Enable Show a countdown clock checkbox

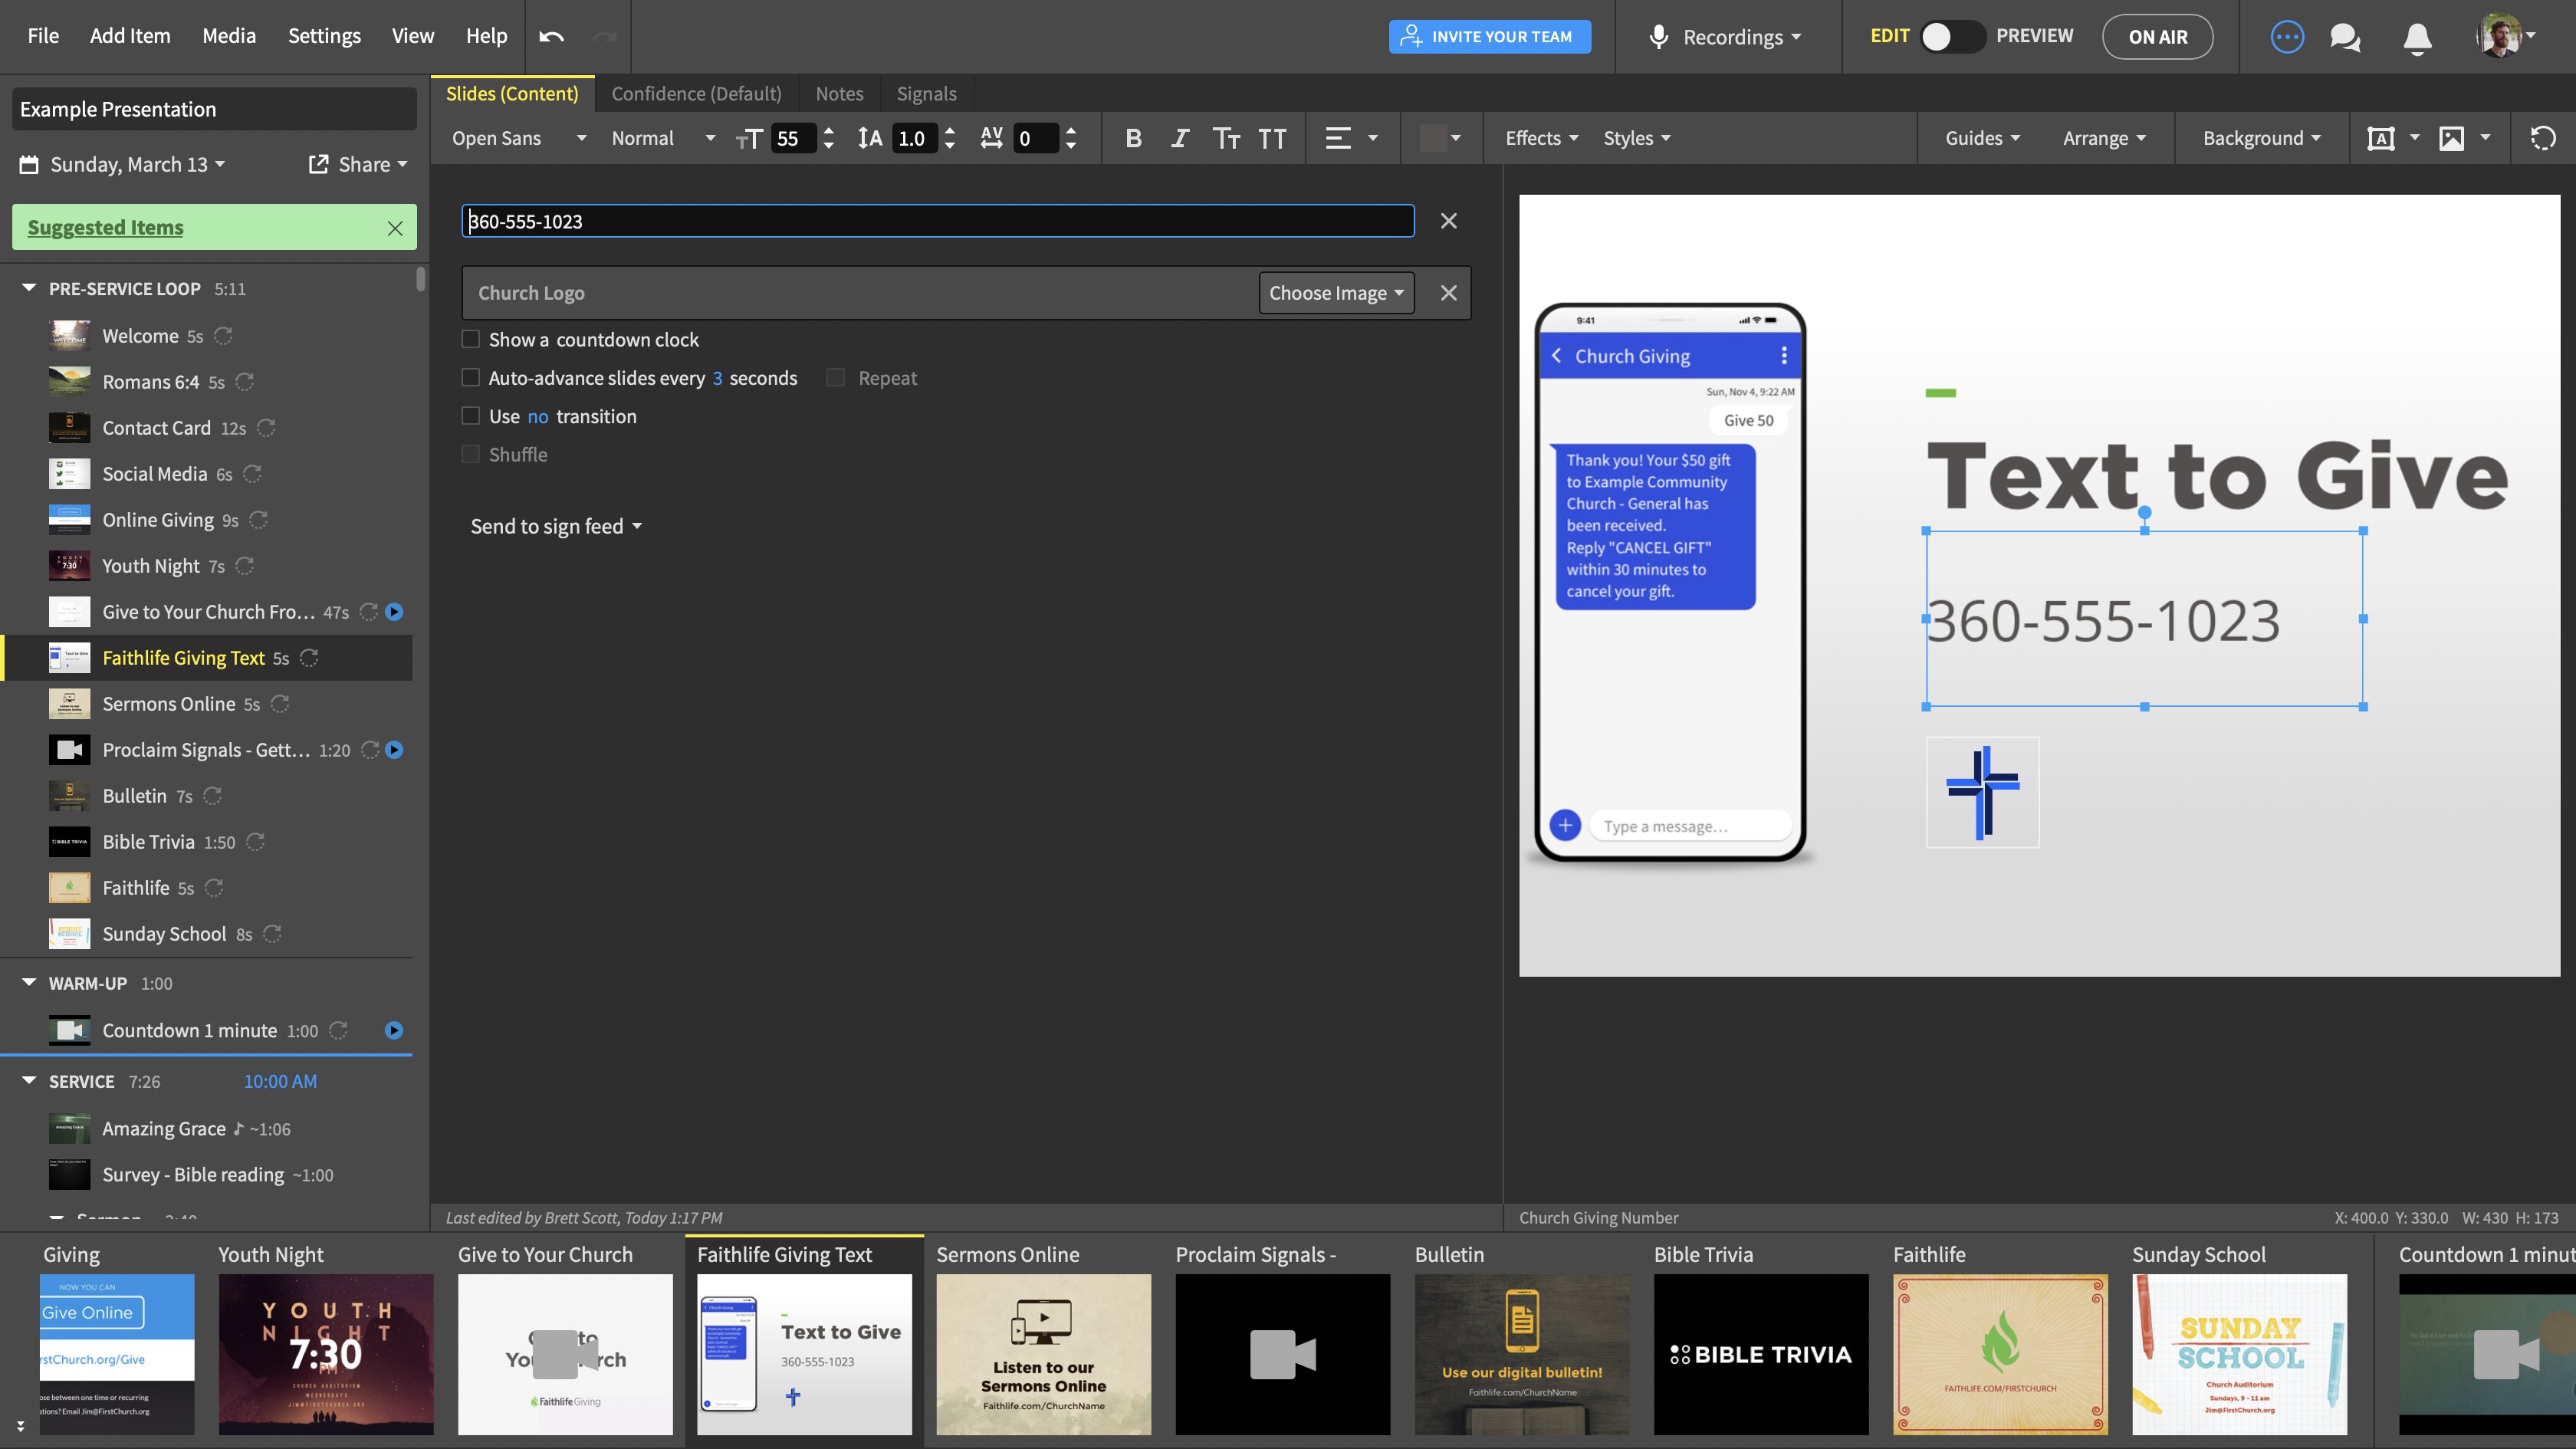click(x=470, y=339)
